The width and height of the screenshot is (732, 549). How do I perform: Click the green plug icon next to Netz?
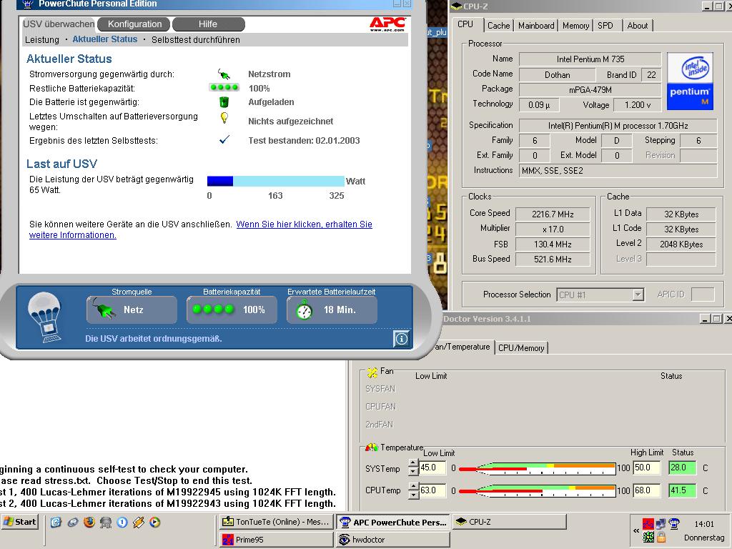coord(104,309)
